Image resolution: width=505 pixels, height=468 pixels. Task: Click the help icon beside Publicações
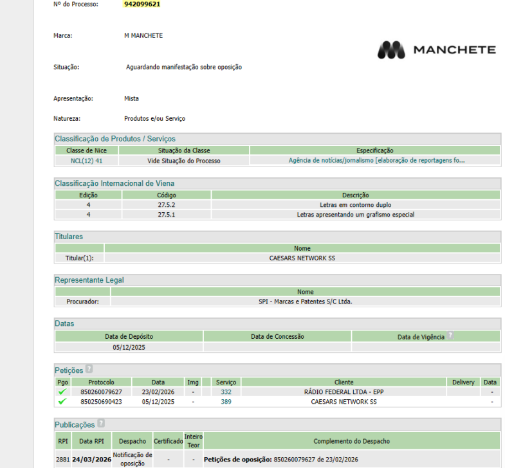[x=101, y=423]
